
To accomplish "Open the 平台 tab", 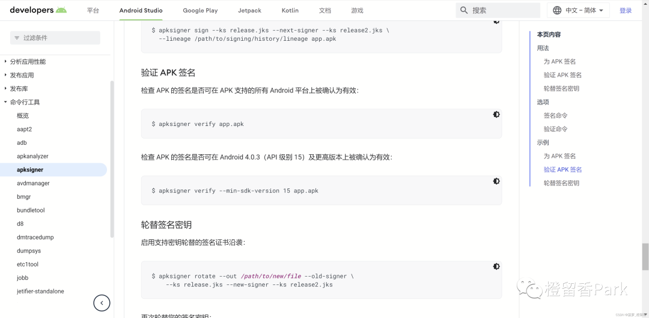I will coord(93,10).
